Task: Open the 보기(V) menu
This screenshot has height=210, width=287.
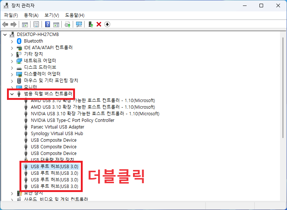Action: coord(51,15)
